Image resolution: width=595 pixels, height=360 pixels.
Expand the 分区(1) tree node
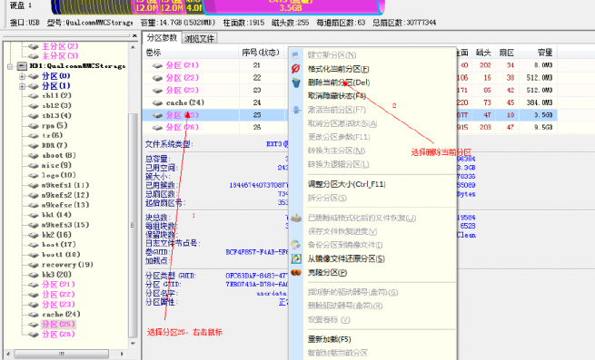(x=22, y=86)
